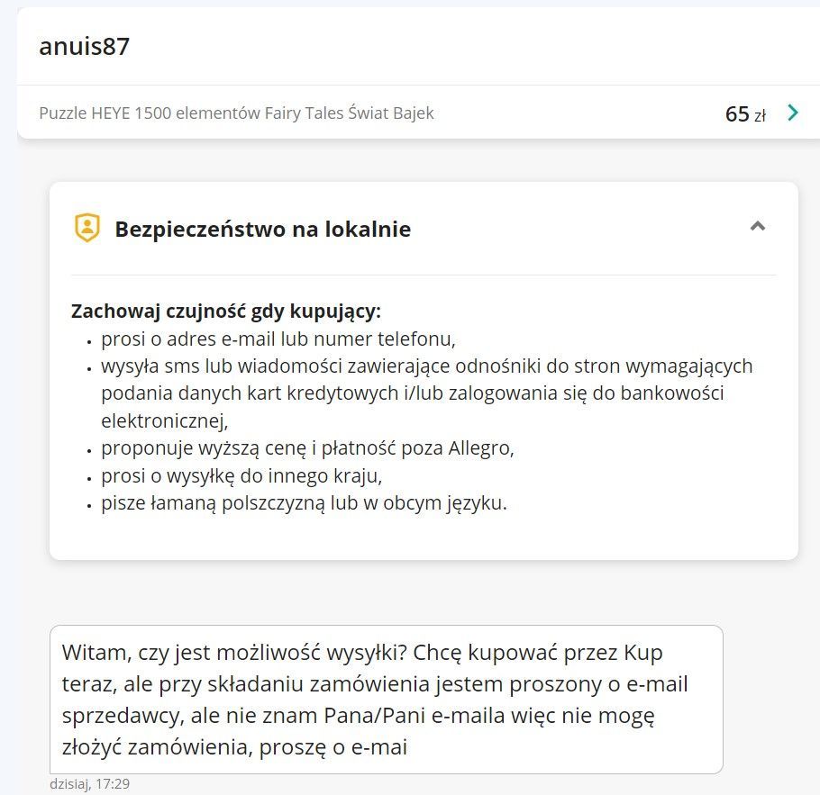Click the 'proponuje wyższą cenę' bullet

pos(307,448)
